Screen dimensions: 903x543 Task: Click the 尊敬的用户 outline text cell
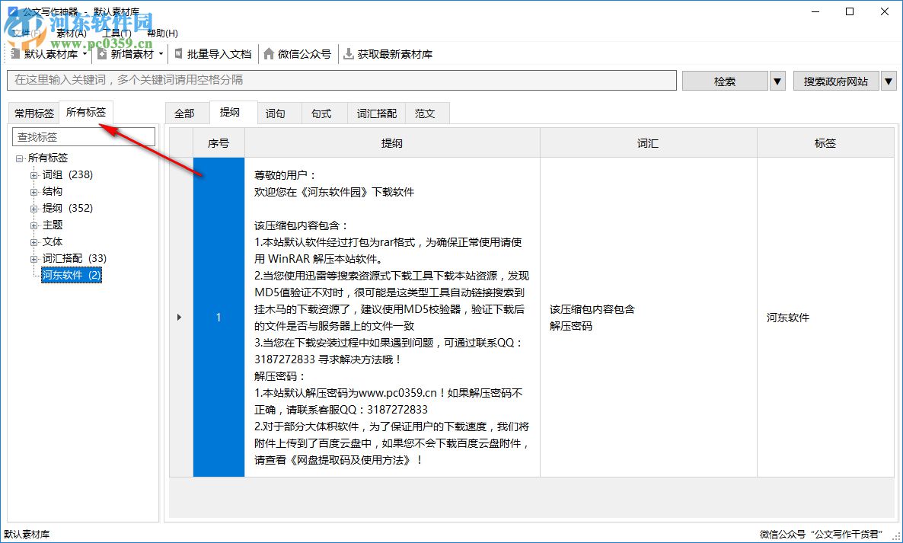coord(392,318)
